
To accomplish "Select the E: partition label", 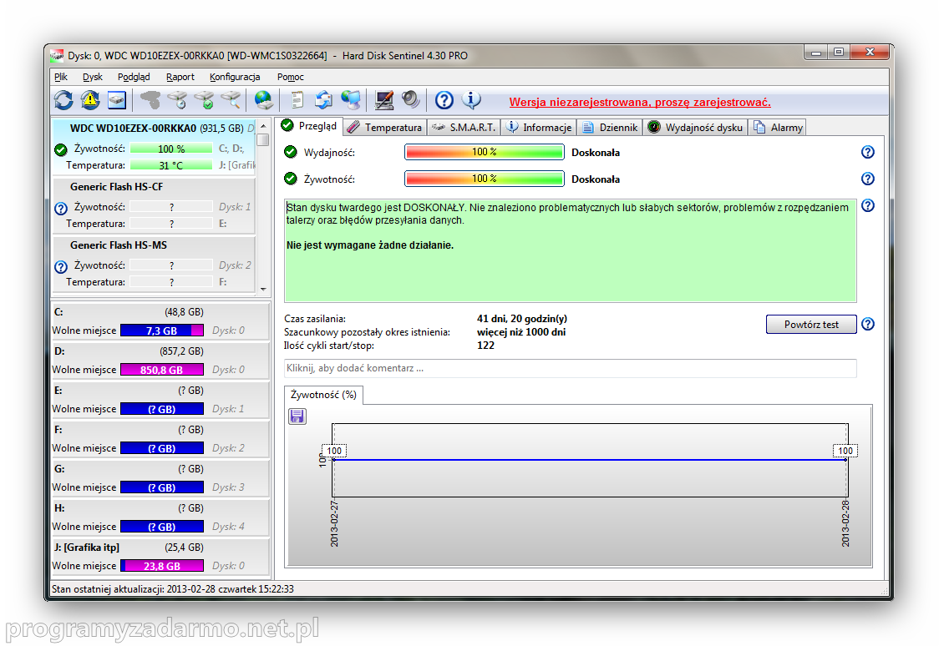I will (x=58, y=391).
